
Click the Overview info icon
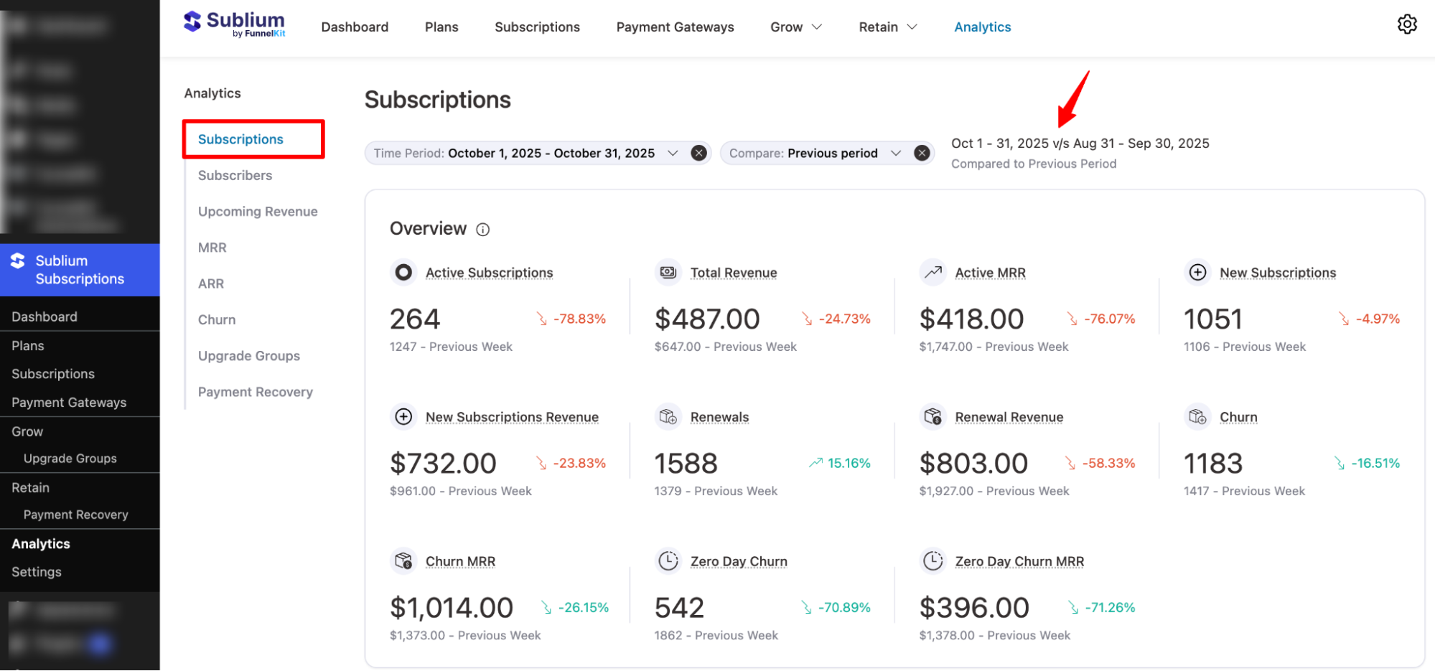[482, 229]
